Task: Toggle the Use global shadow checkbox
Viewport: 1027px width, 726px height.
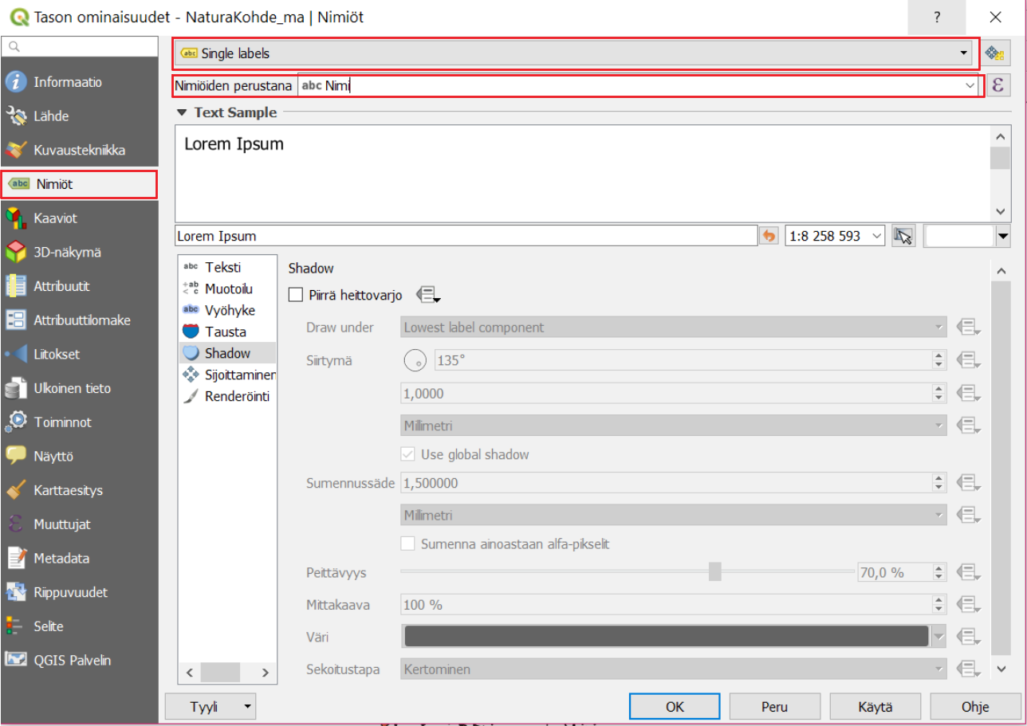Action: tap(407, 454)
